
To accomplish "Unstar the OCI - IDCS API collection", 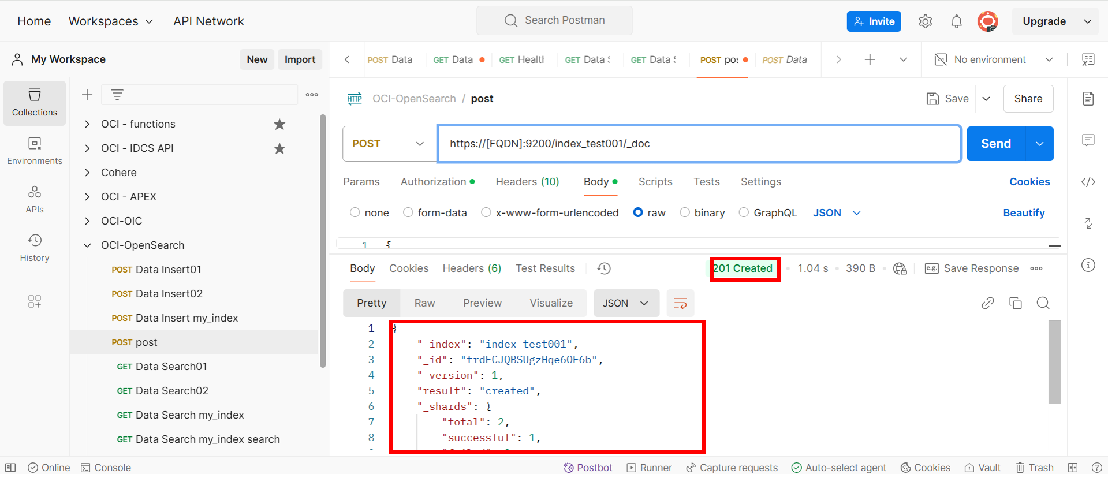I will click(279, 148).
